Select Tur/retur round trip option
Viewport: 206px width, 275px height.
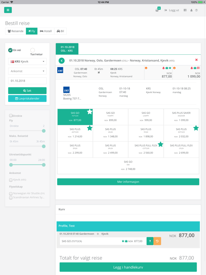tap(33, 50)
